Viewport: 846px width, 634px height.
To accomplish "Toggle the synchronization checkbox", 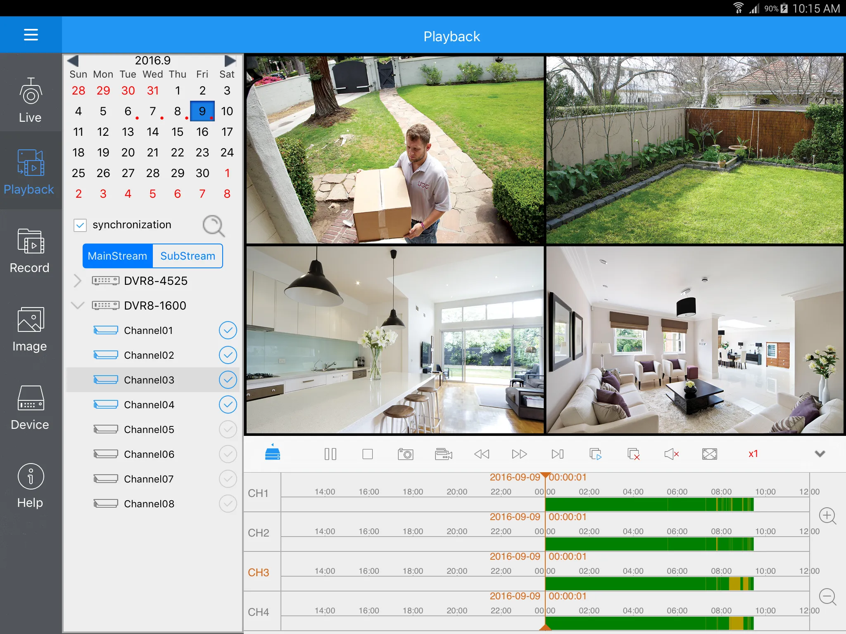I will [x=81, y=226].
